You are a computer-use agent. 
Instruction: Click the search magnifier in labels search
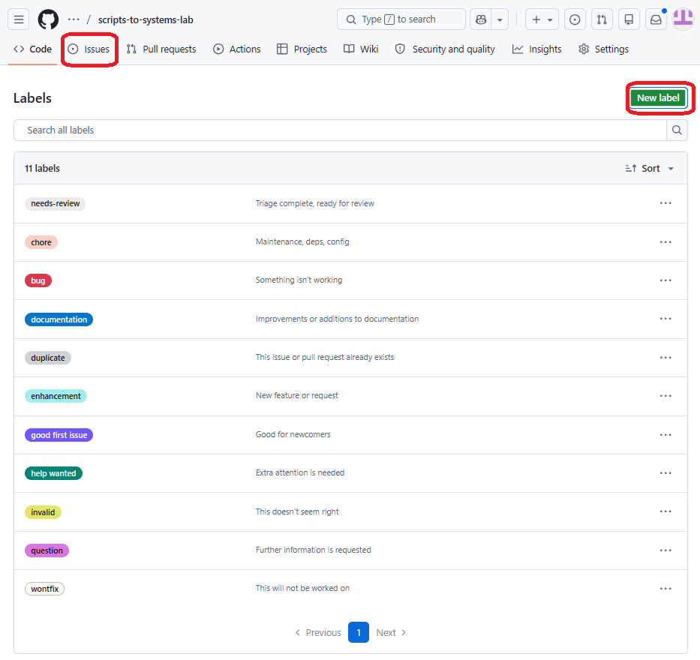coord(677,130)
